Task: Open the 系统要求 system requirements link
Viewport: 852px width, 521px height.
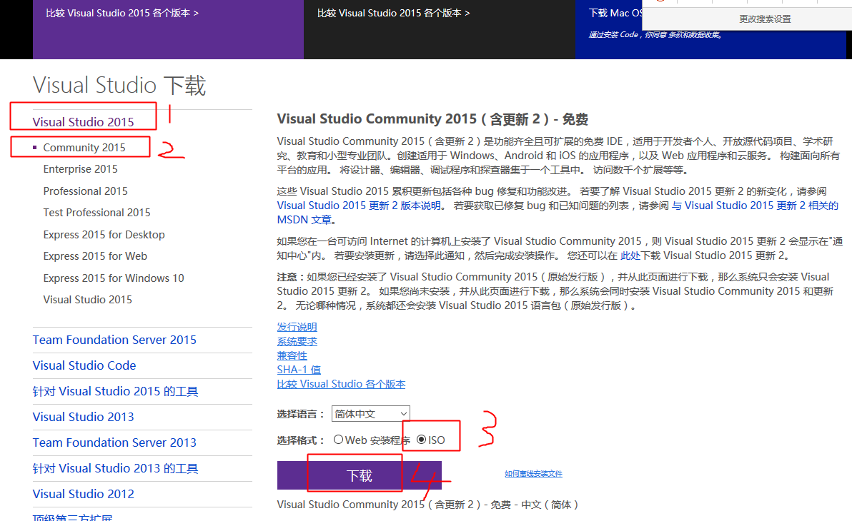Action: pos(297,340)
